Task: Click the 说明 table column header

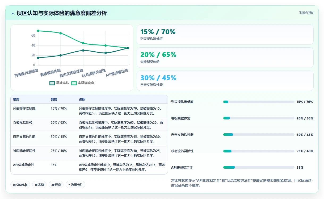Action: pos(82,99)
